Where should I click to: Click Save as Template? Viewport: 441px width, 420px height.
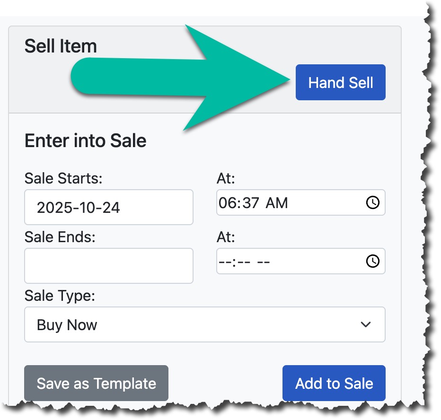(96, 383)
